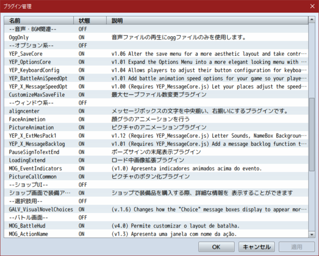The width and height of the screenshot is (319, 256).
Task: Click the scrollbar down arrow
Action: click(x=312, y=235)
